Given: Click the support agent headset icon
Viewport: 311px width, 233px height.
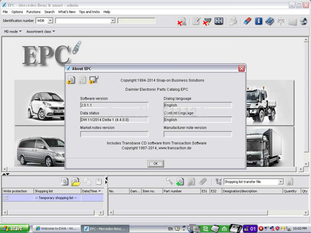Looking at the screenshot, I should (x=303, y=21).
